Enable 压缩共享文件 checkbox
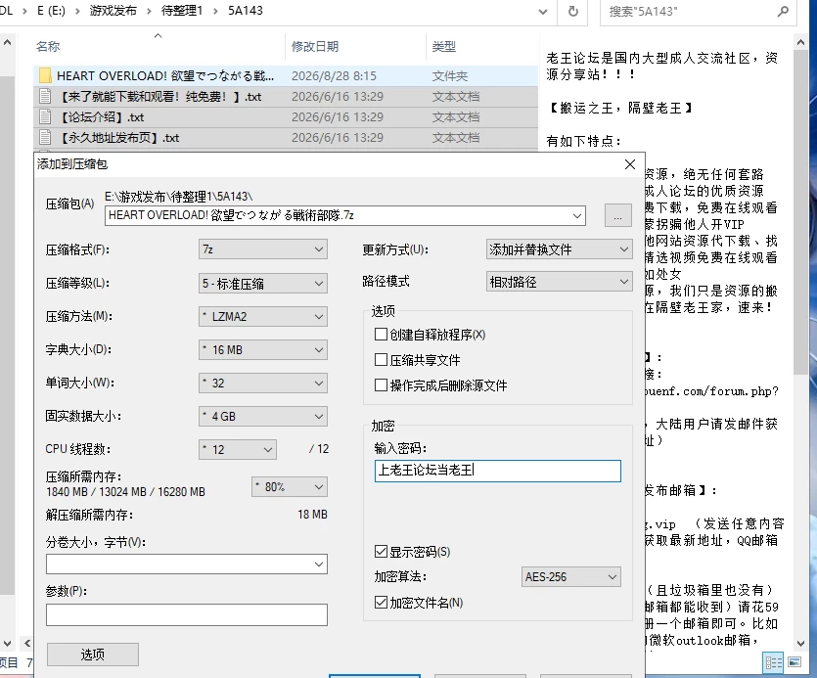 click(381, 360)
